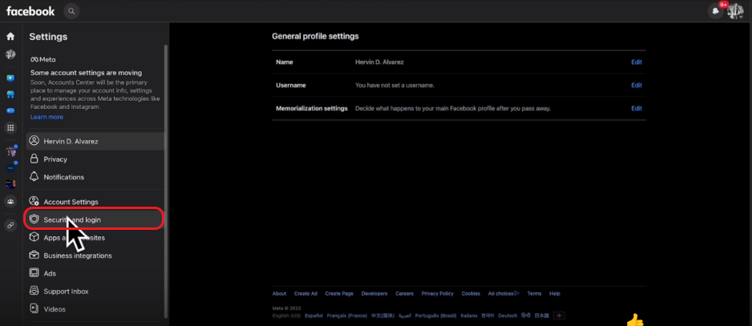The width and height of the screenshot is (752, 326).
Task: Click the Notifications bell icon in settings list
Action: tap(34, 176)
